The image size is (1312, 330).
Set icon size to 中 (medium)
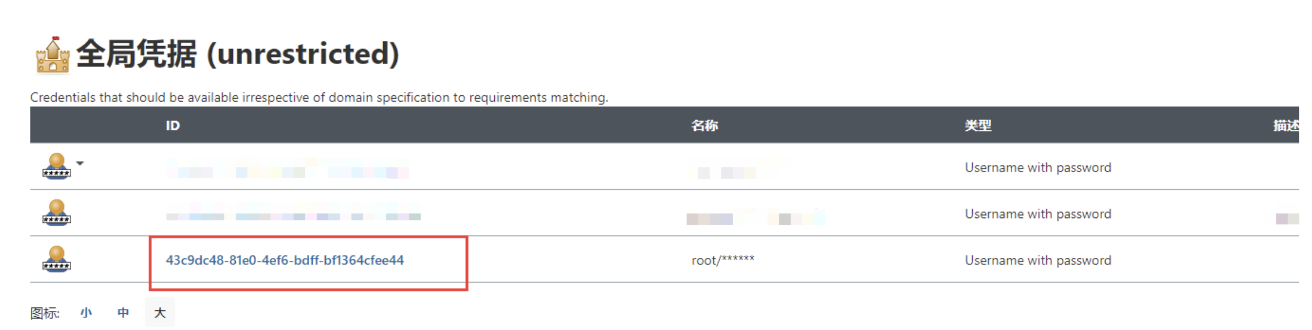(123, 313)
